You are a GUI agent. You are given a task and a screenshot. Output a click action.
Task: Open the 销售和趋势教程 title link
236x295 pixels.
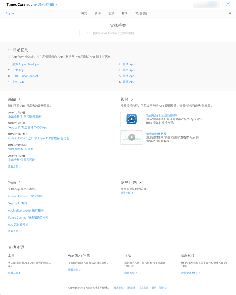pyautogui.click(x=156, y=134)
